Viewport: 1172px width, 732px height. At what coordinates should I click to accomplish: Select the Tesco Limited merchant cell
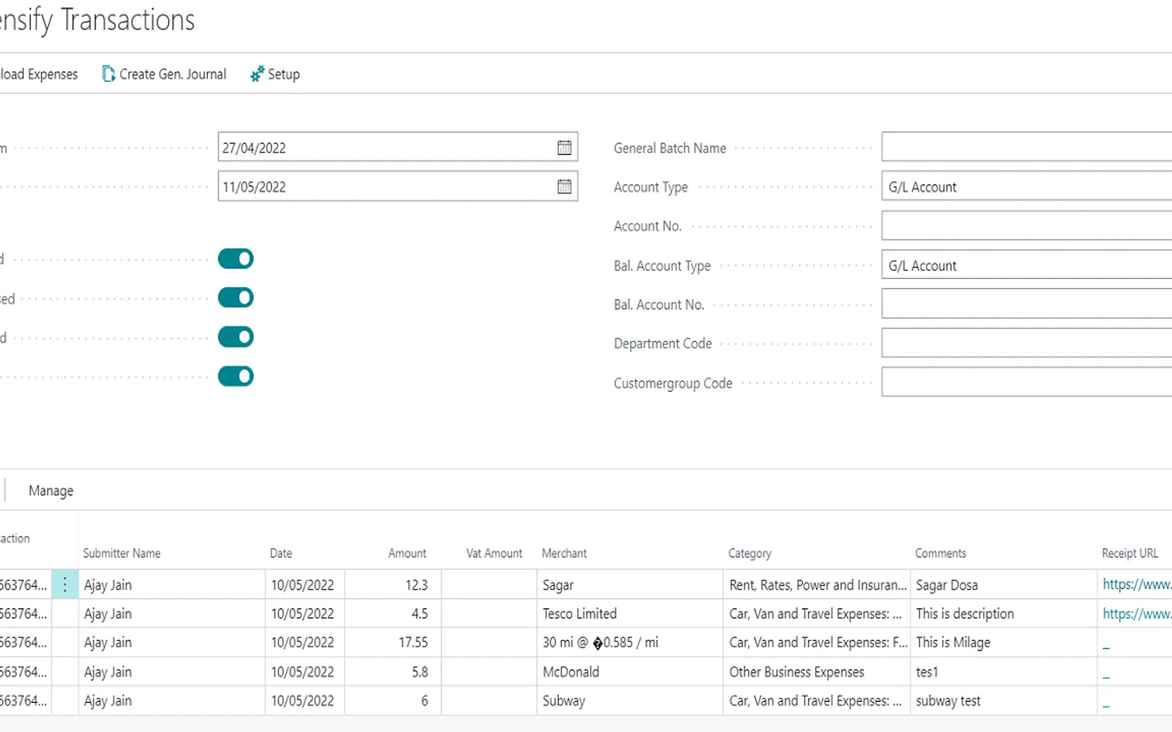tap(630, 613)
